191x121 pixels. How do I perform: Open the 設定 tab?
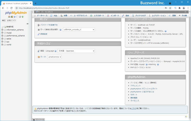(x=125, y=16)
